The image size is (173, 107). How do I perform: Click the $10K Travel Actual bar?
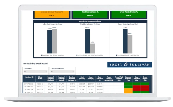pos(130,44)
